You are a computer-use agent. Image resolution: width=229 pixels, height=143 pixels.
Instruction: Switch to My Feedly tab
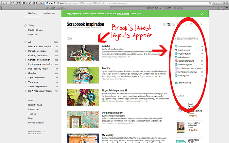tap(33, 13)
